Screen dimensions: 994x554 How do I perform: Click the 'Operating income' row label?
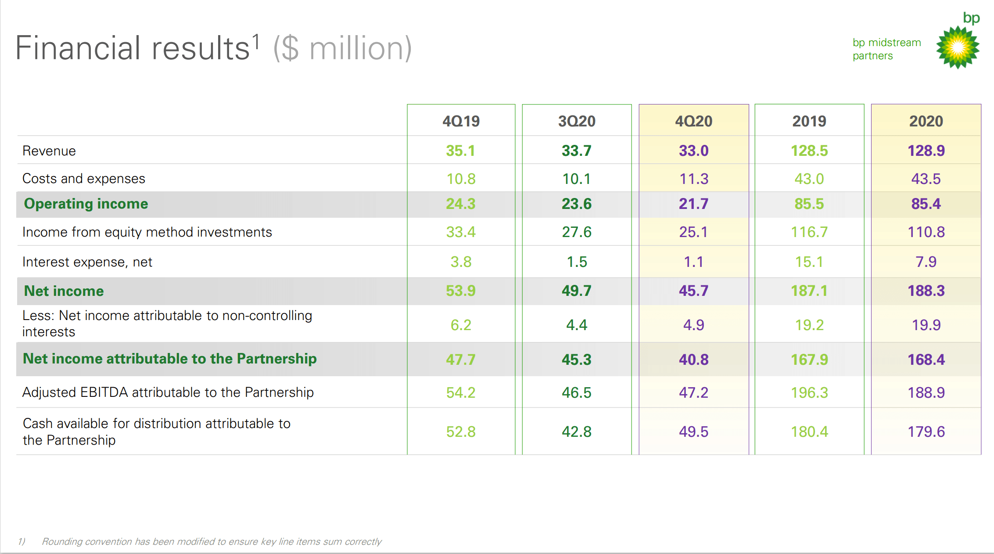(x=86, y=204)
